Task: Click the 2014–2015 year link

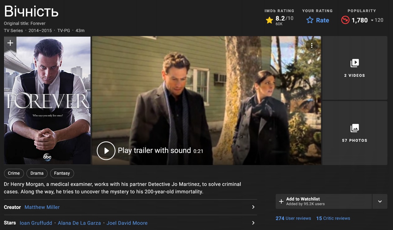Action: pyautogui.click(x=40, y=30)
